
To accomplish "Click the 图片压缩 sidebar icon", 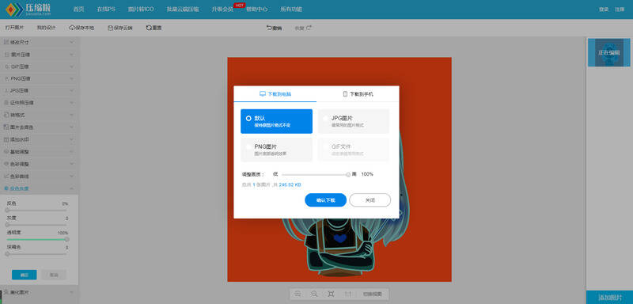I will pos(6,54).
